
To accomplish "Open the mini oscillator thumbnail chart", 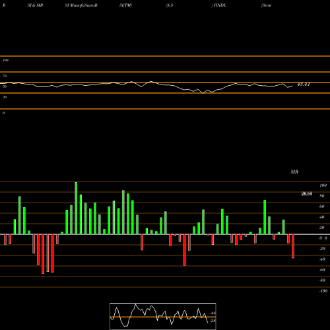I will [x=163, y=316].
